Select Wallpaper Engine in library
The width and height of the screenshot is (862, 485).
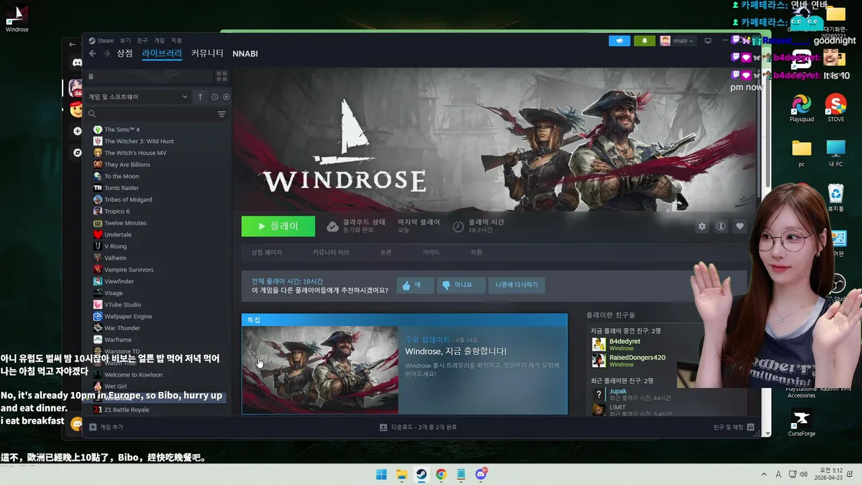128,317
